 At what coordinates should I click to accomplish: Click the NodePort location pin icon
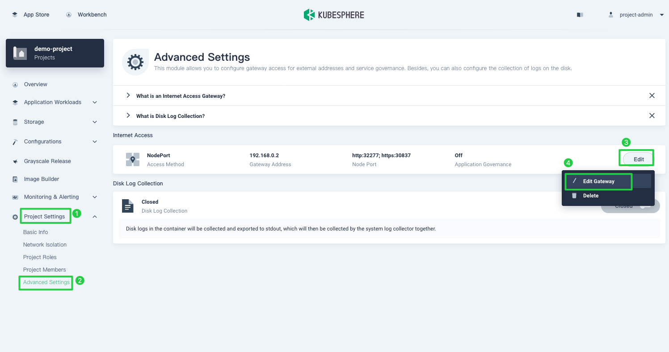tap(133, 159)
